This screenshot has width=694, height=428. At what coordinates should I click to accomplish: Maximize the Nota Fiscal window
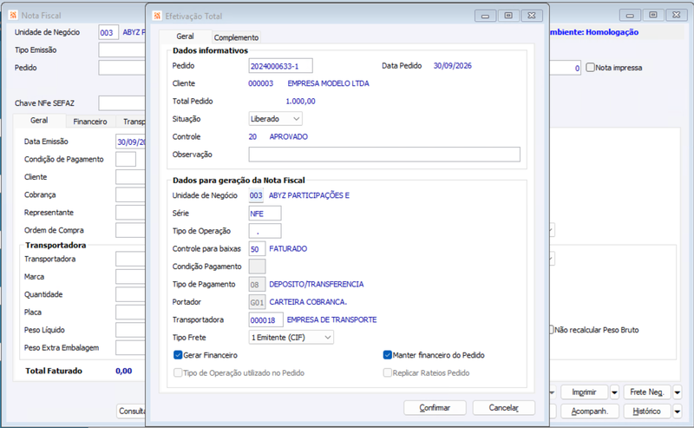(653, 15)
